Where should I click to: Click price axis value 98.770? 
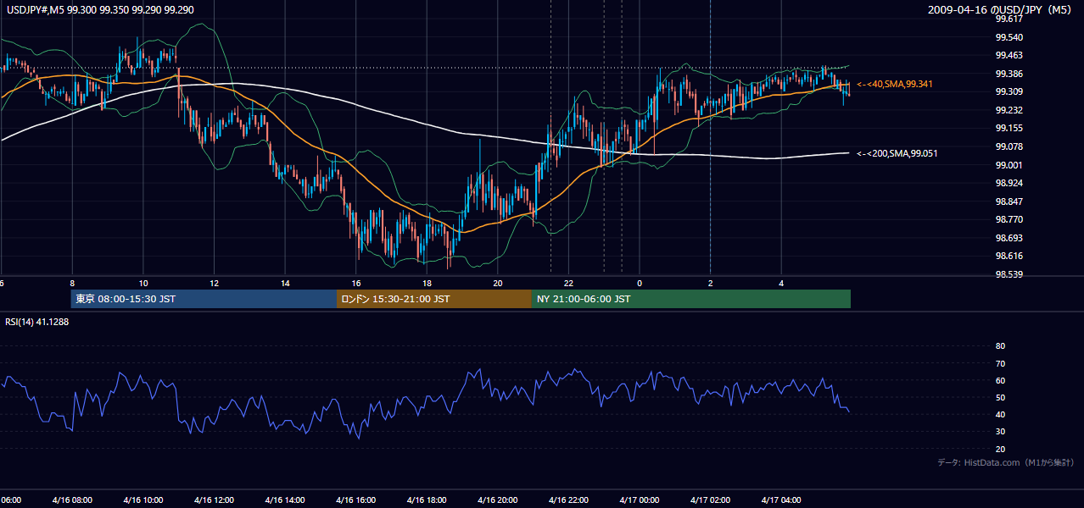[1009, 219]
